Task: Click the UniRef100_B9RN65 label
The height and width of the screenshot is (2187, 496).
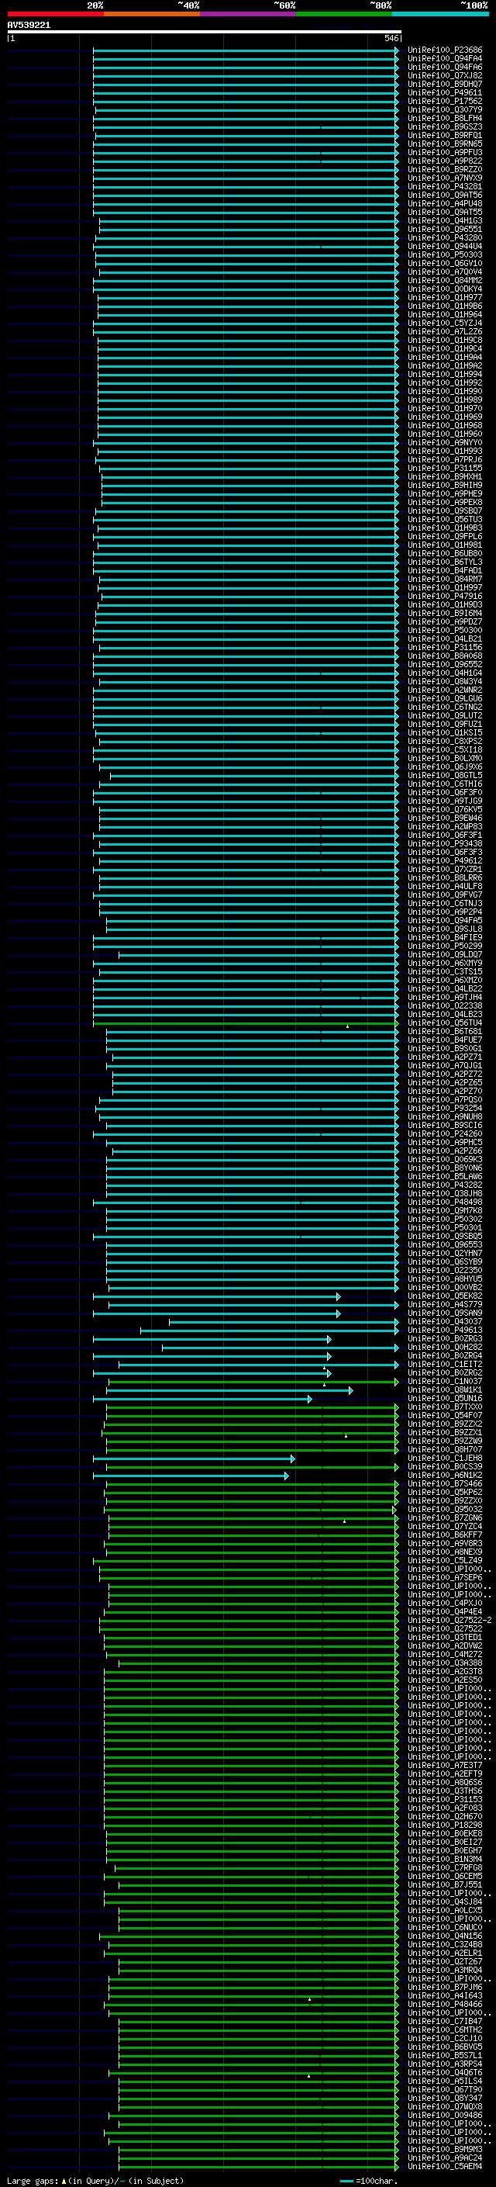Action: (x=445, y=144)
